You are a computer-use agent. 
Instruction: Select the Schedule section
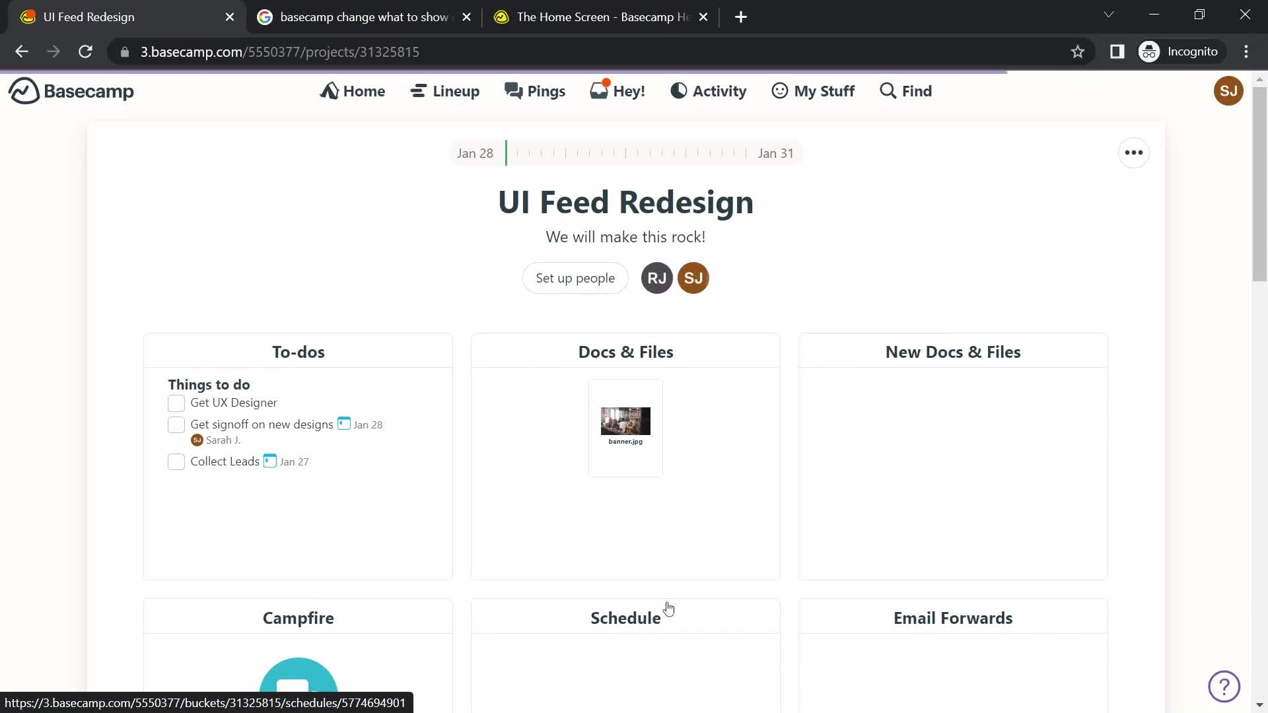tap(625, 618)
